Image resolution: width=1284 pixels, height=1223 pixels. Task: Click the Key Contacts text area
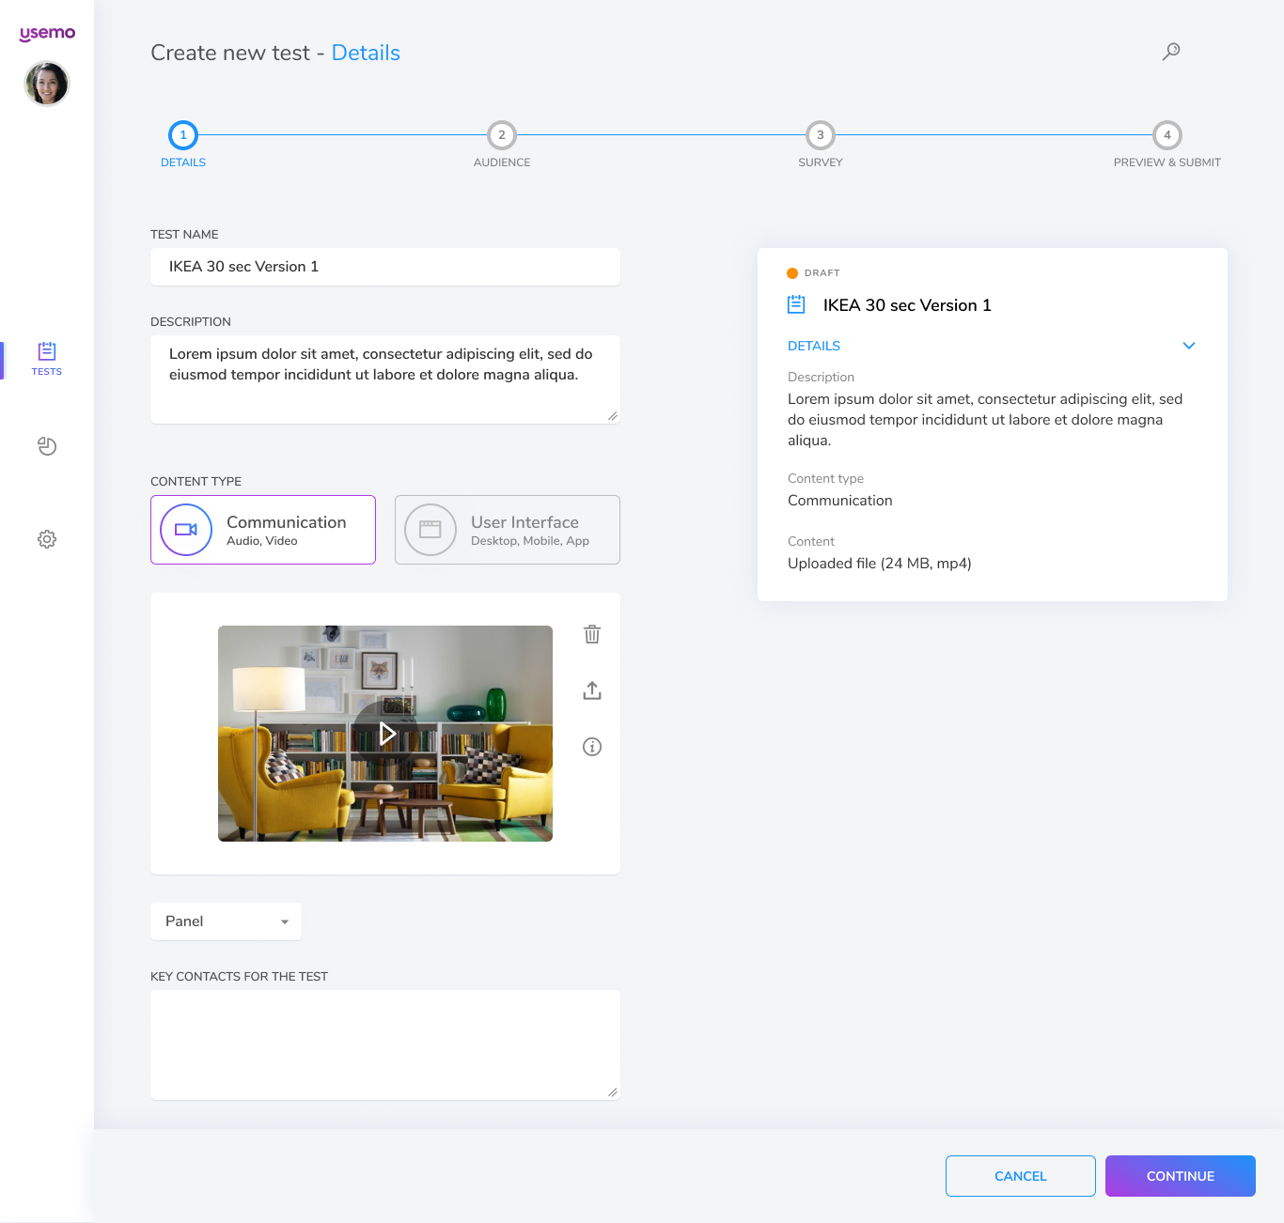[385, 1045]
